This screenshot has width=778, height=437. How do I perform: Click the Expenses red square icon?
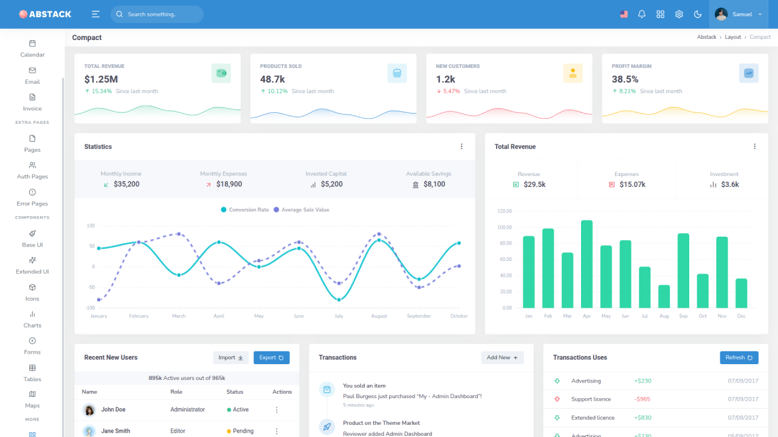(611, 185)
